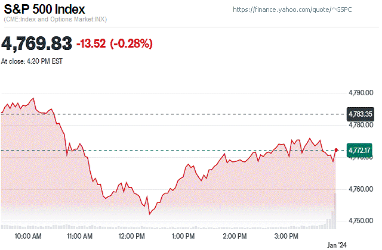The height and width of the screenshot is (250, 382).
Task: Select the 11:00 AM time axis label
Action: point(79,236)
